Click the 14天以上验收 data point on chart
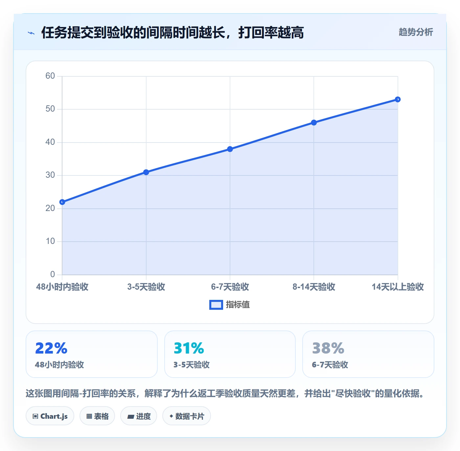The image size is (460, 451). 398,99
